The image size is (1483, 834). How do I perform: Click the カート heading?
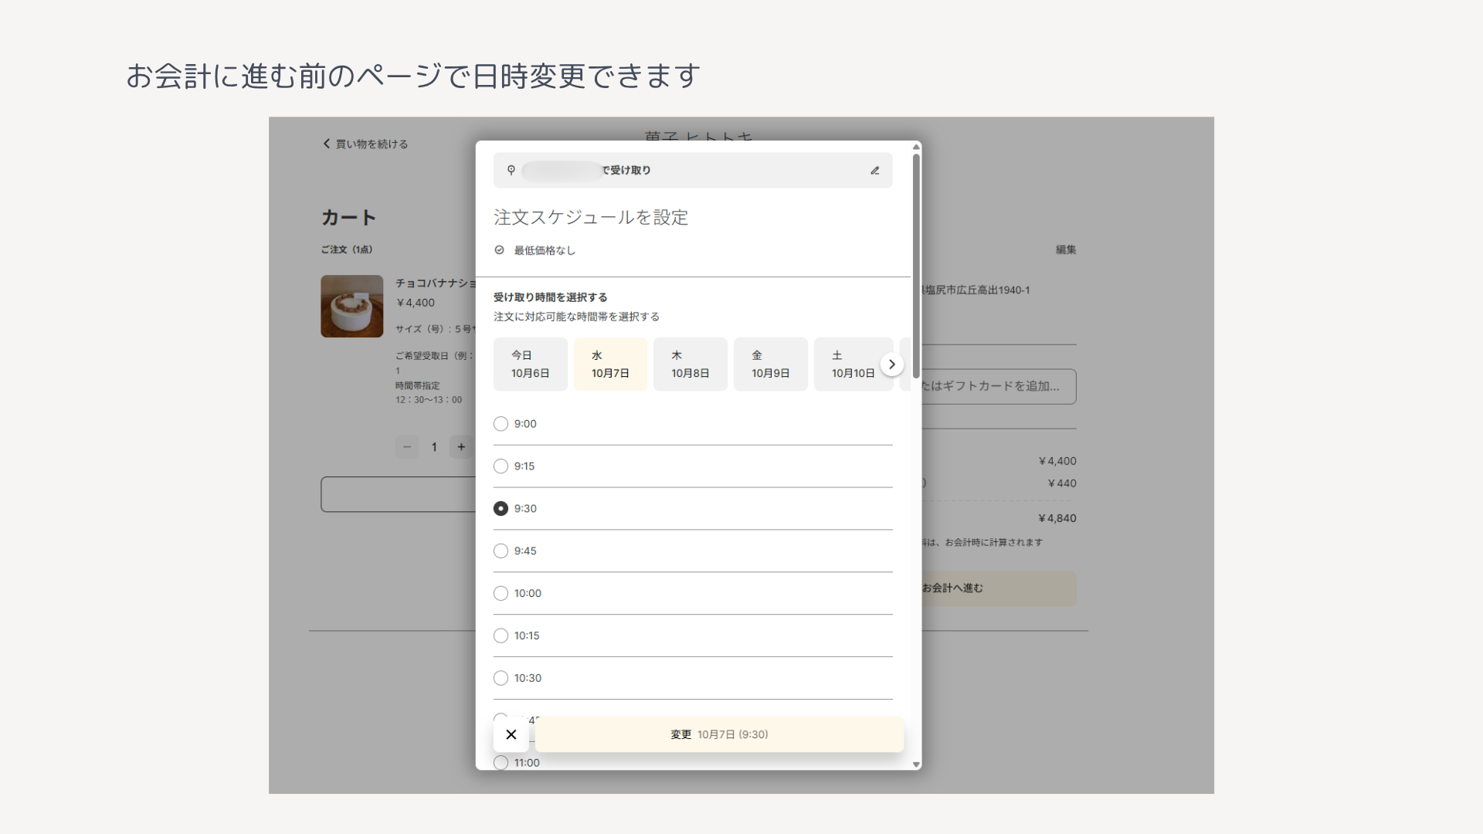(349, 218)
